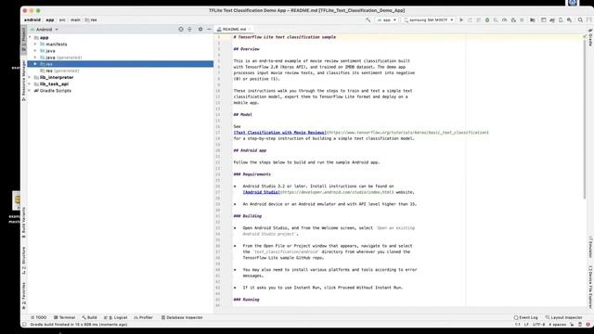Expand the selected res folder arrow
Screen dimensions: 594x334
[35, 64]
